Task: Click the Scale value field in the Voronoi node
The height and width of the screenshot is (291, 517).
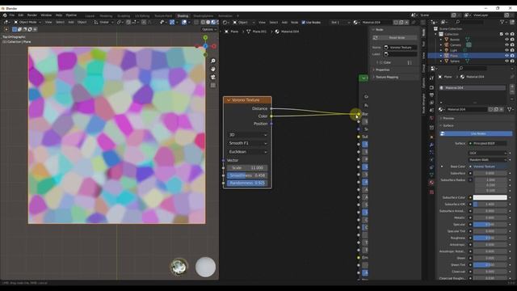Action: click(x=247, y=168)
